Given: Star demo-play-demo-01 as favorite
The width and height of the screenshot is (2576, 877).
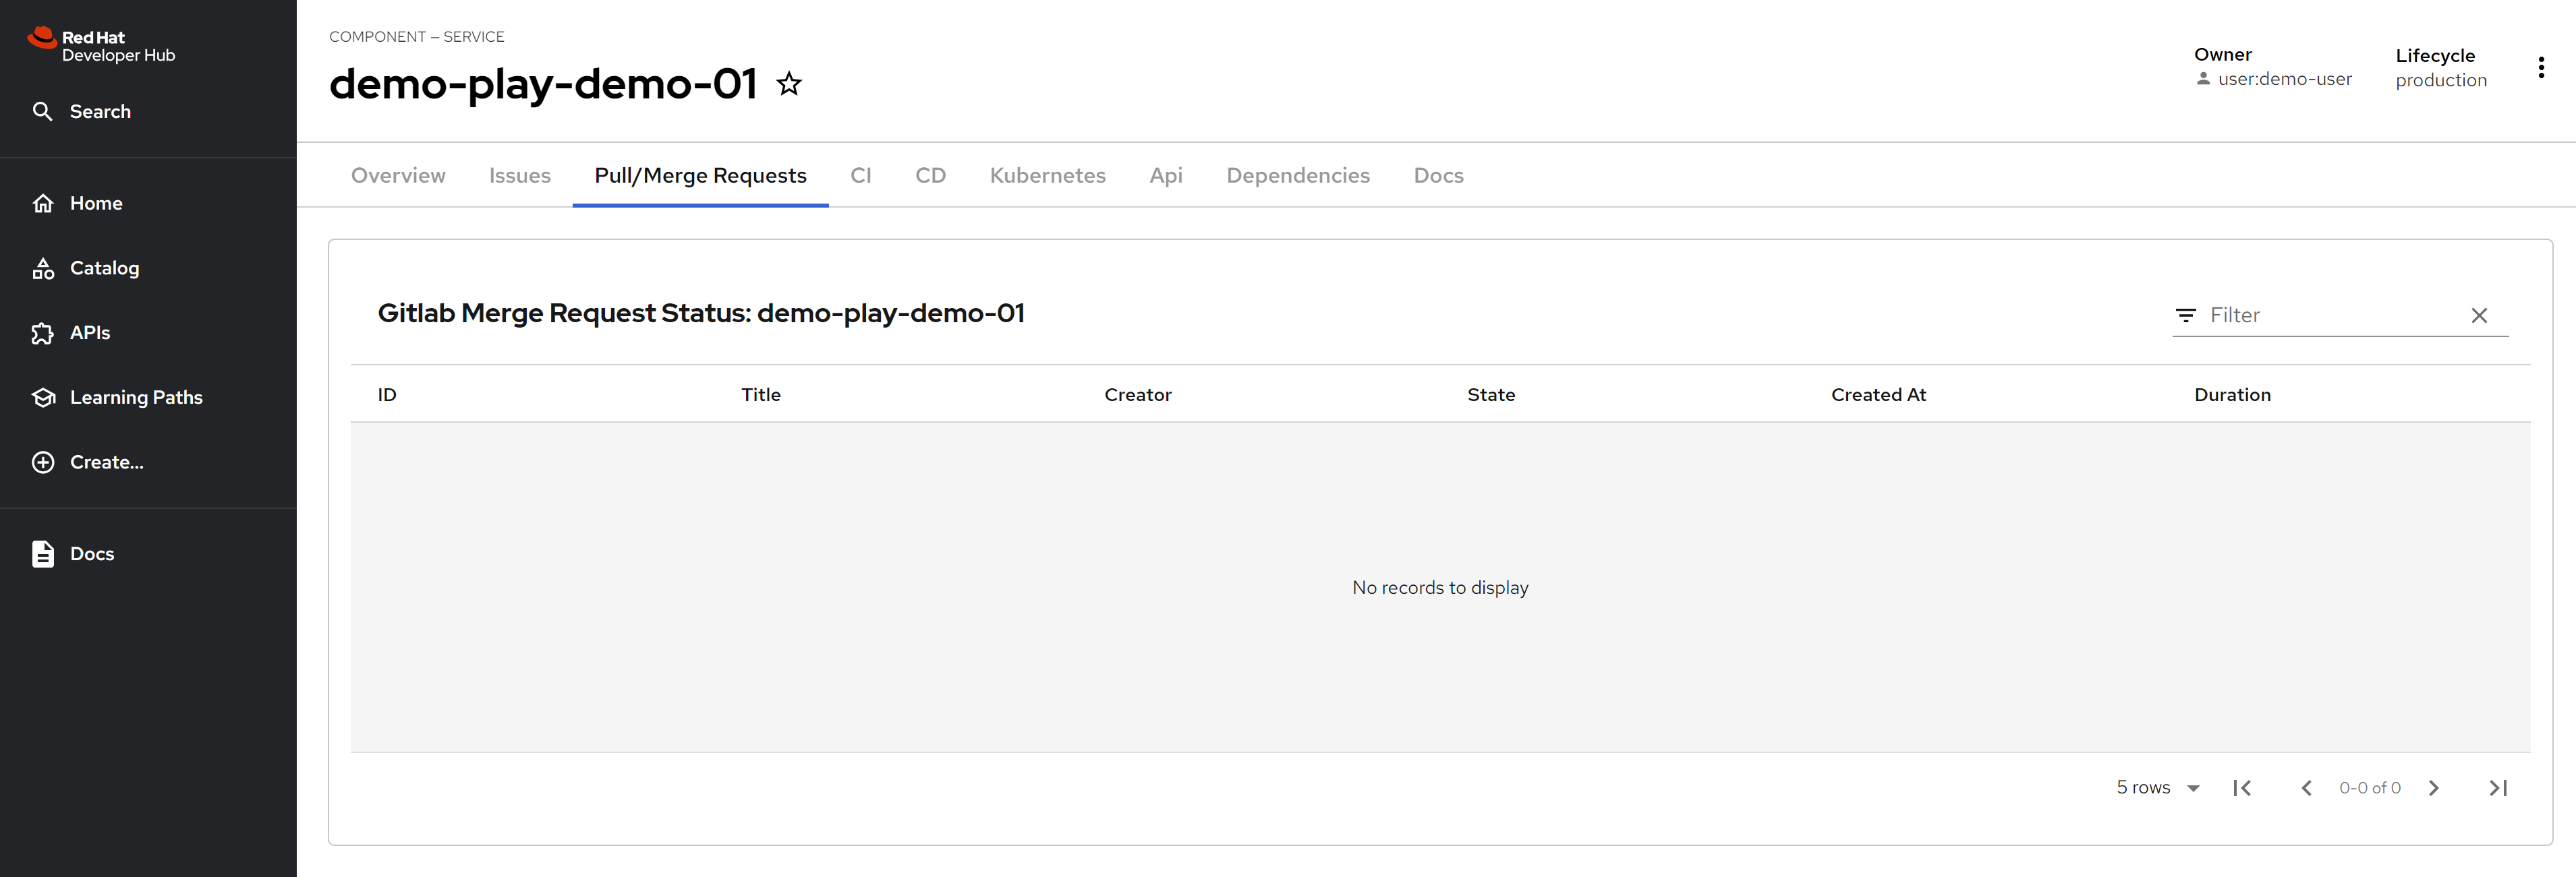Looking at the screenshot, I should [x=789, y=84].
